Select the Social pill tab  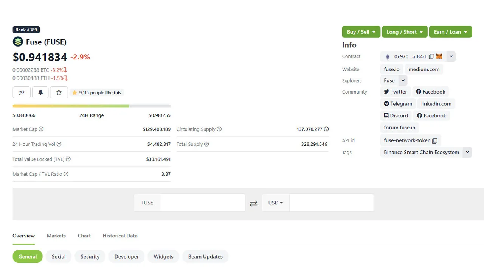coord(59,256)
